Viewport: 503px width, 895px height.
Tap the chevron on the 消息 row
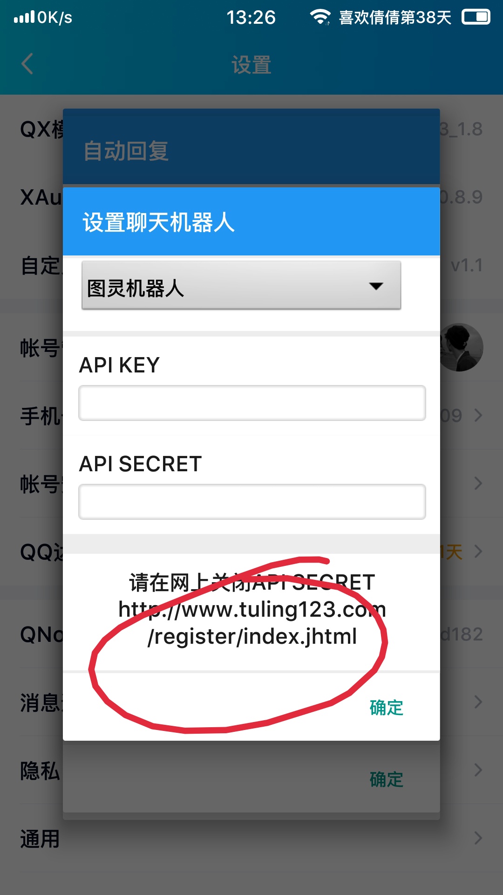pyautogui.click(x=478, y=702)
